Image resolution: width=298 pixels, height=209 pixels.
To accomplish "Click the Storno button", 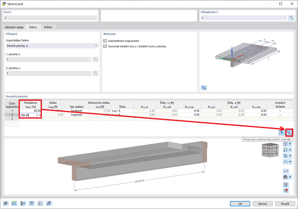I will click(262, 204).
